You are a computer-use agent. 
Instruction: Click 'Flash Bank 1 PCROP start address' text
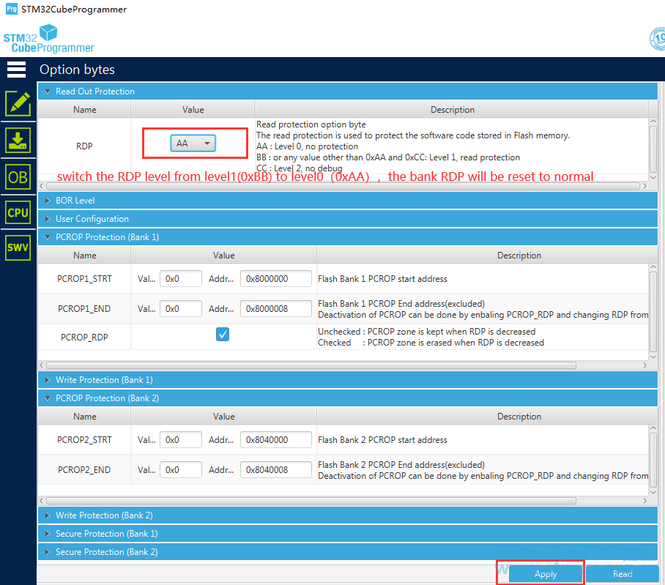tap(382, 278)
